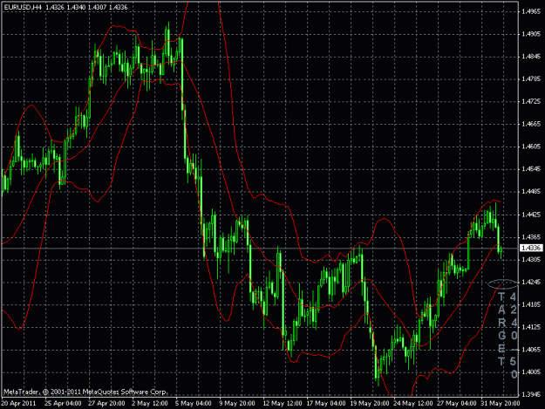Screen dimensions: 545x409
Task: Select the 1.3945 price axis label
Action: click(x=531, y=394)
